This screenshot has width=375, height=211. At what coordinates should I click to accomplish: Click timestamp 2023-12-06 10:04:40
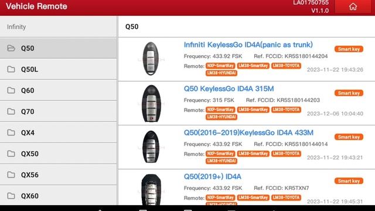coord(335,114)
